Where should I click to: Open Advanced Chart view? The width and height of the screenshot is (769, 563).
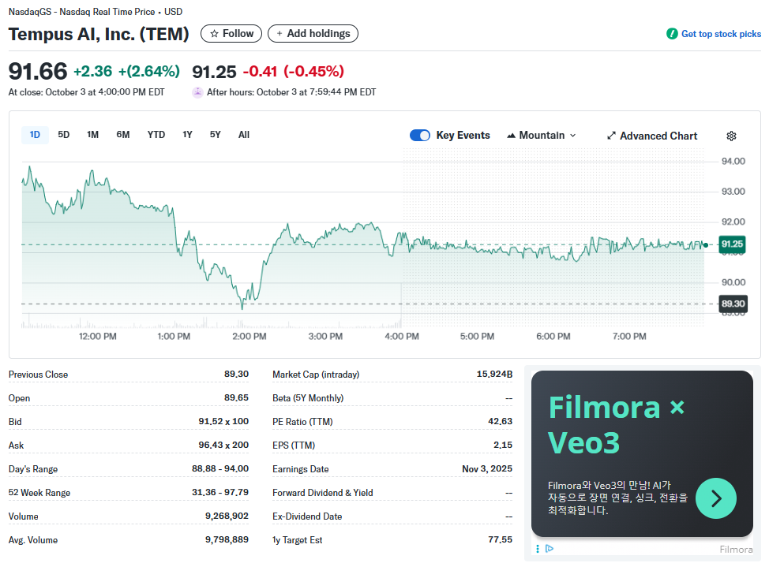coord(652,136)
